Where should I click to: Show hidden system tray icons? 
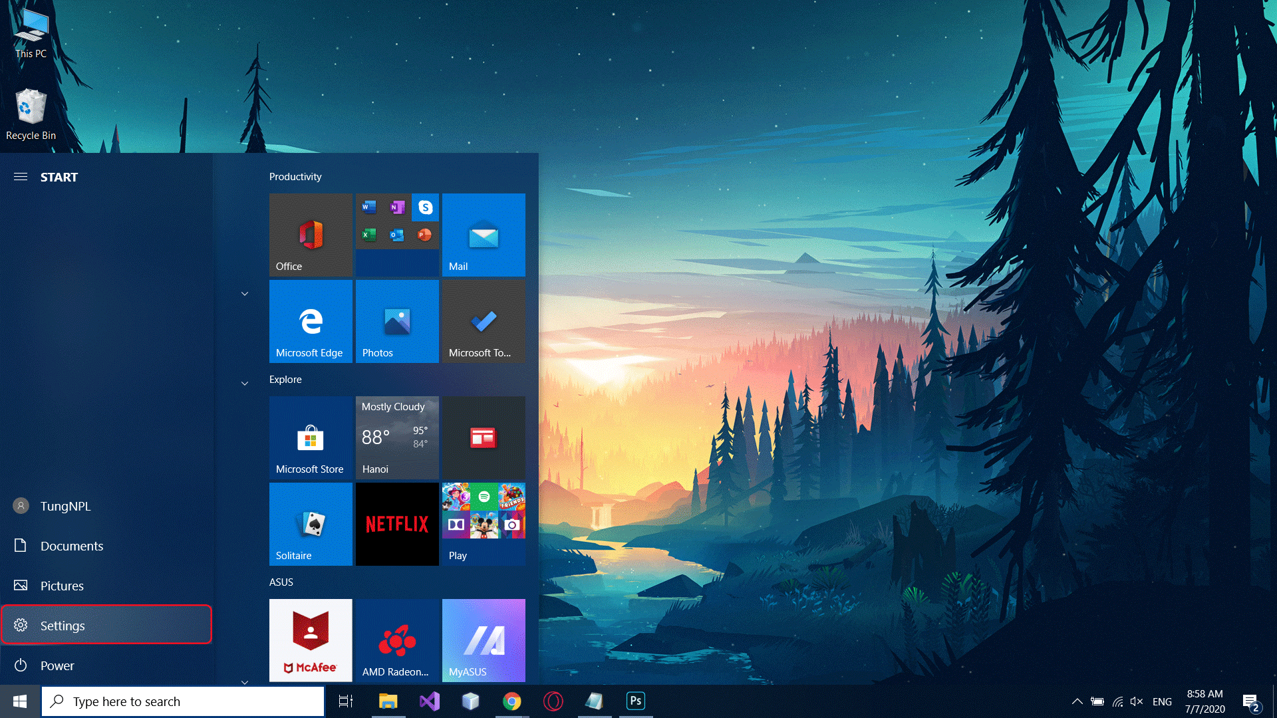[1077, 701]
